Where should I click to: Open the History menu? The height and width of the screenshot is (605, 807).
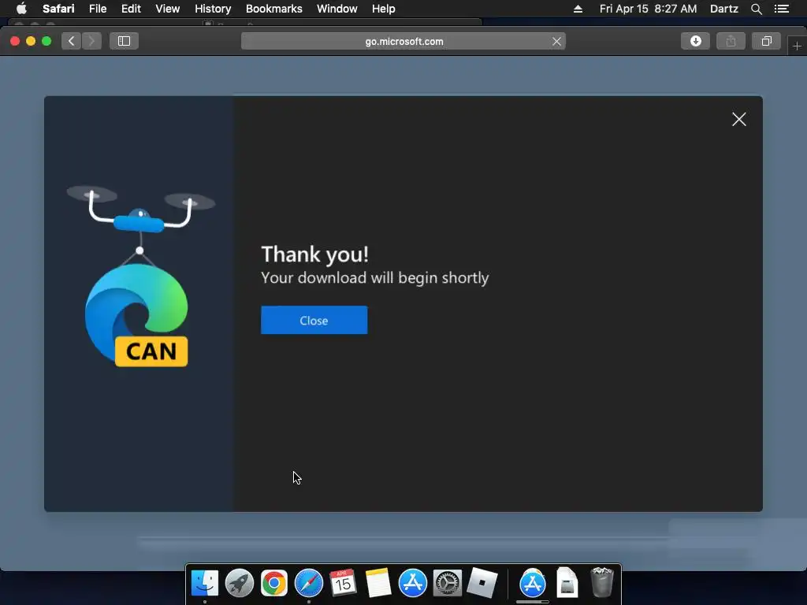click(x=213, y=9)
